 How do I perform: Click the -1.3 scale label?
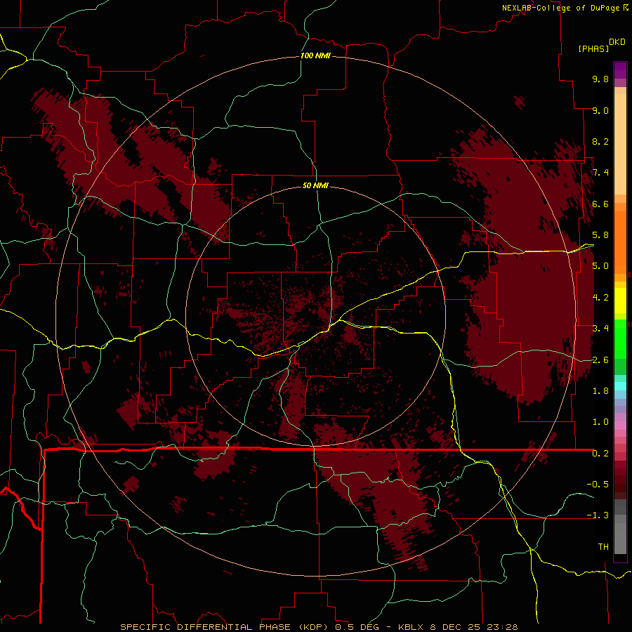point(598,515)
